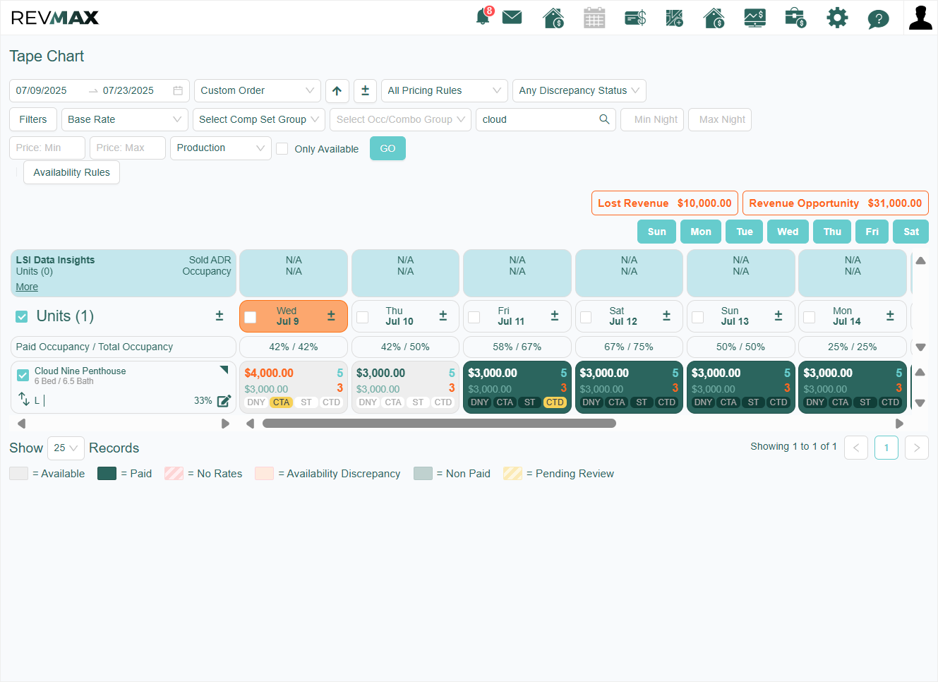Select the Sun weekday tab

[657, 232]
